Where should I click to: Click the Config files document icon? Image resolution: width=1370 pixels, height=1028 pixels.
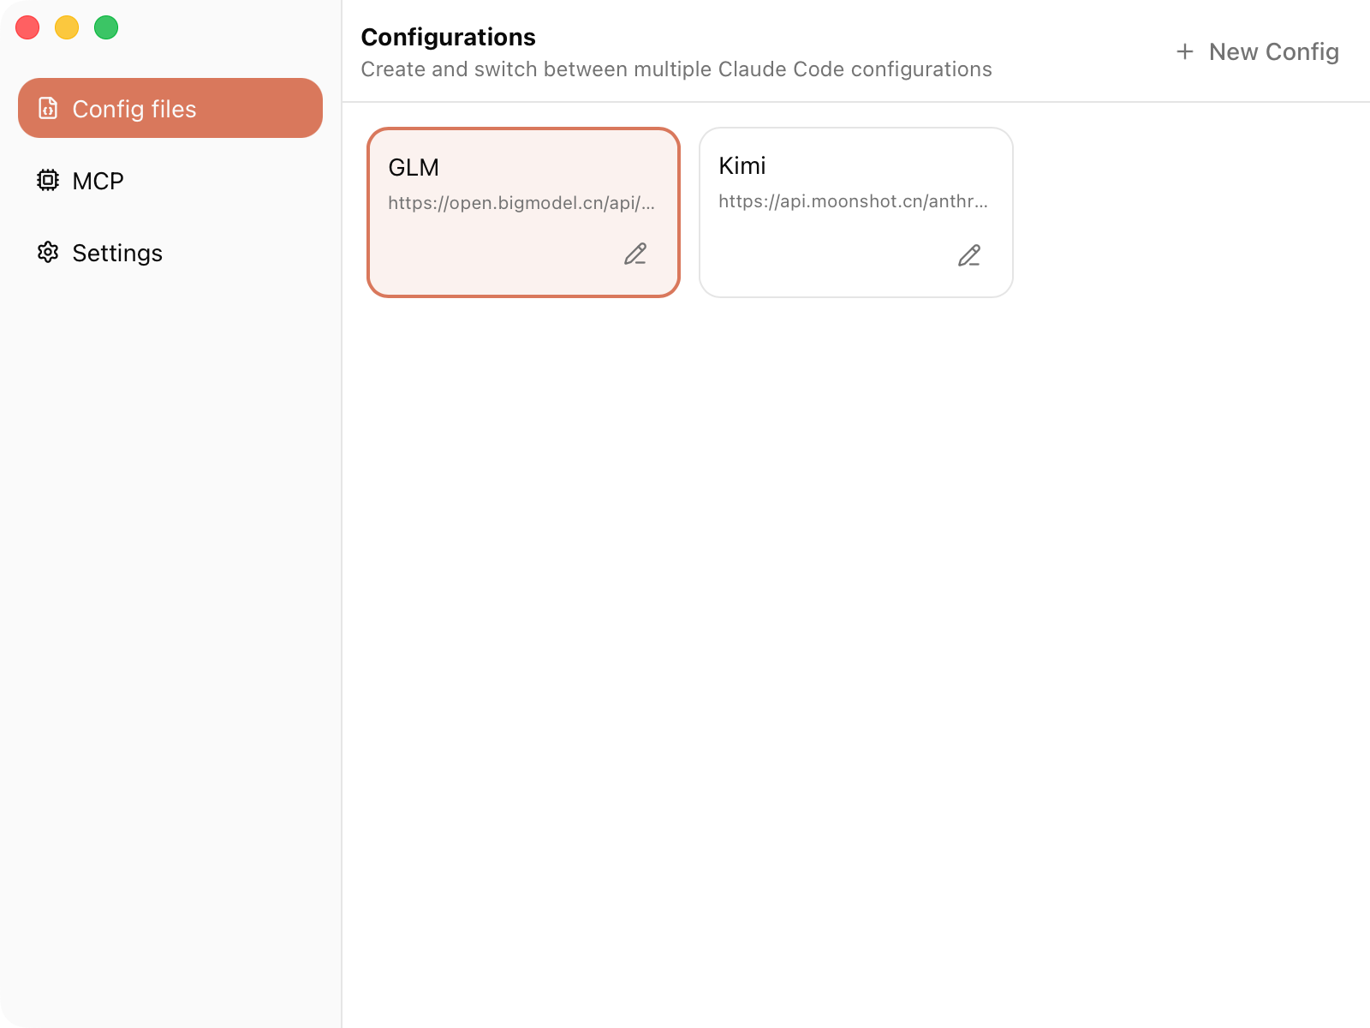click(x=48, y=109)
